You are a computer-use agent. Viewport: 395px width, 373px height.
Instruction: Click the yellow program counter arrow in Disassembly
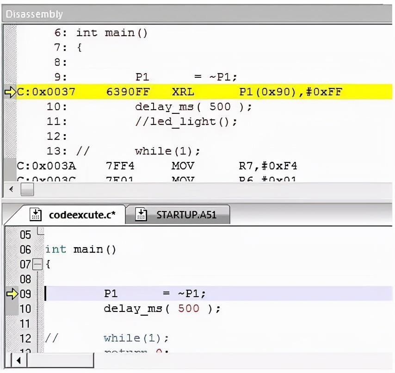click(x=10, y=92)
